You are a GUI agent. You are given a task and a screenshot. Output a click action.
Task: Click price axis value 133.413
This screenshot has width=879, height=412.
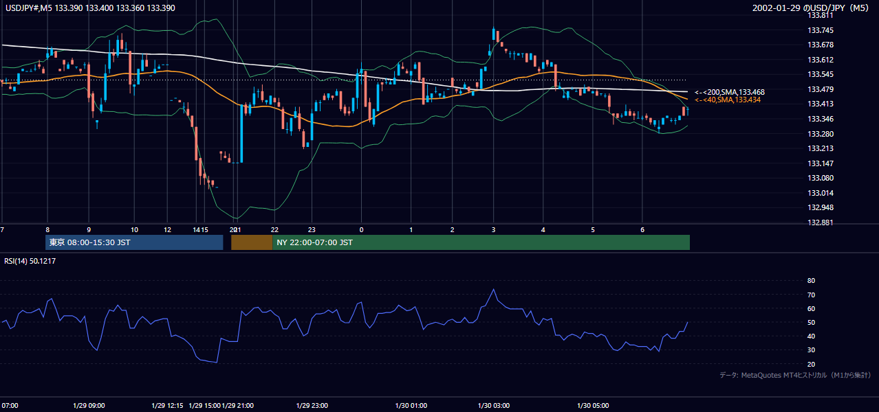click(820, 104)
